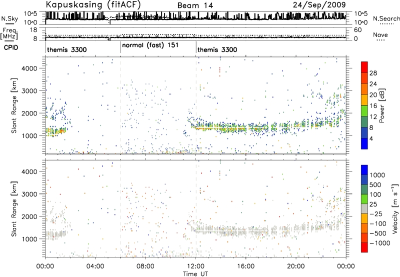Click the 4 tick on Power scale
The height and width of the screenshot is (277, 400).
click(372, 138)
